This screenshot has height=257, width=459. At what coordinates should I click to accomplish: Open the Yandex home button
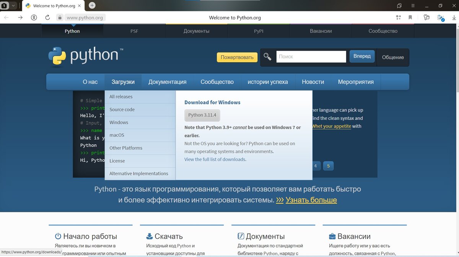[x=34, y=18]
